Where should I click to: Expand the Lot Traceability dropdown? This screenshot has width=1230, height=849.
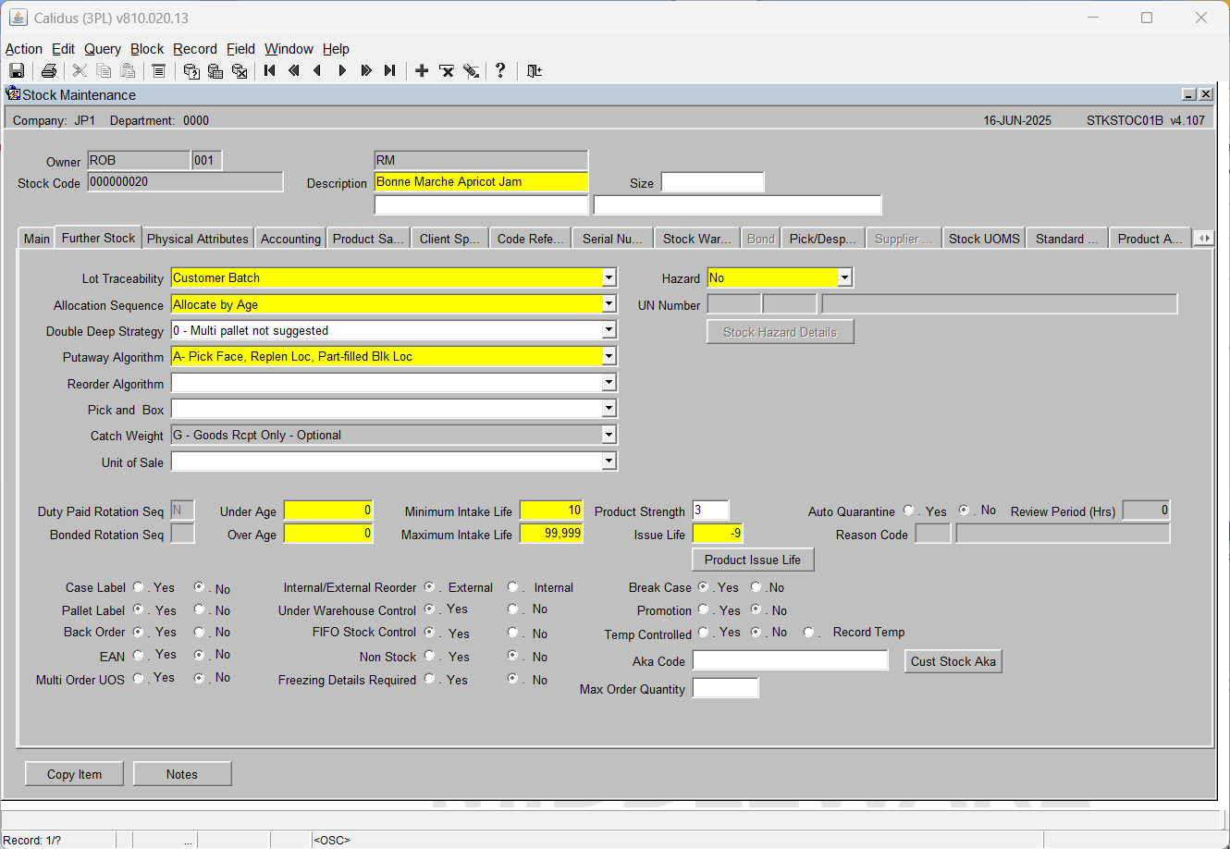coord(609,278)
